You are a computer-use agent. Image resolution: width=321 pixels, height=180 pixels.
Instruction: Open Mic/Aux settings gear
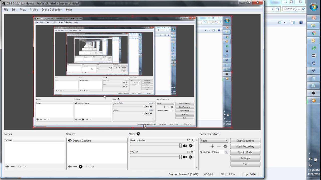(191, 157)
